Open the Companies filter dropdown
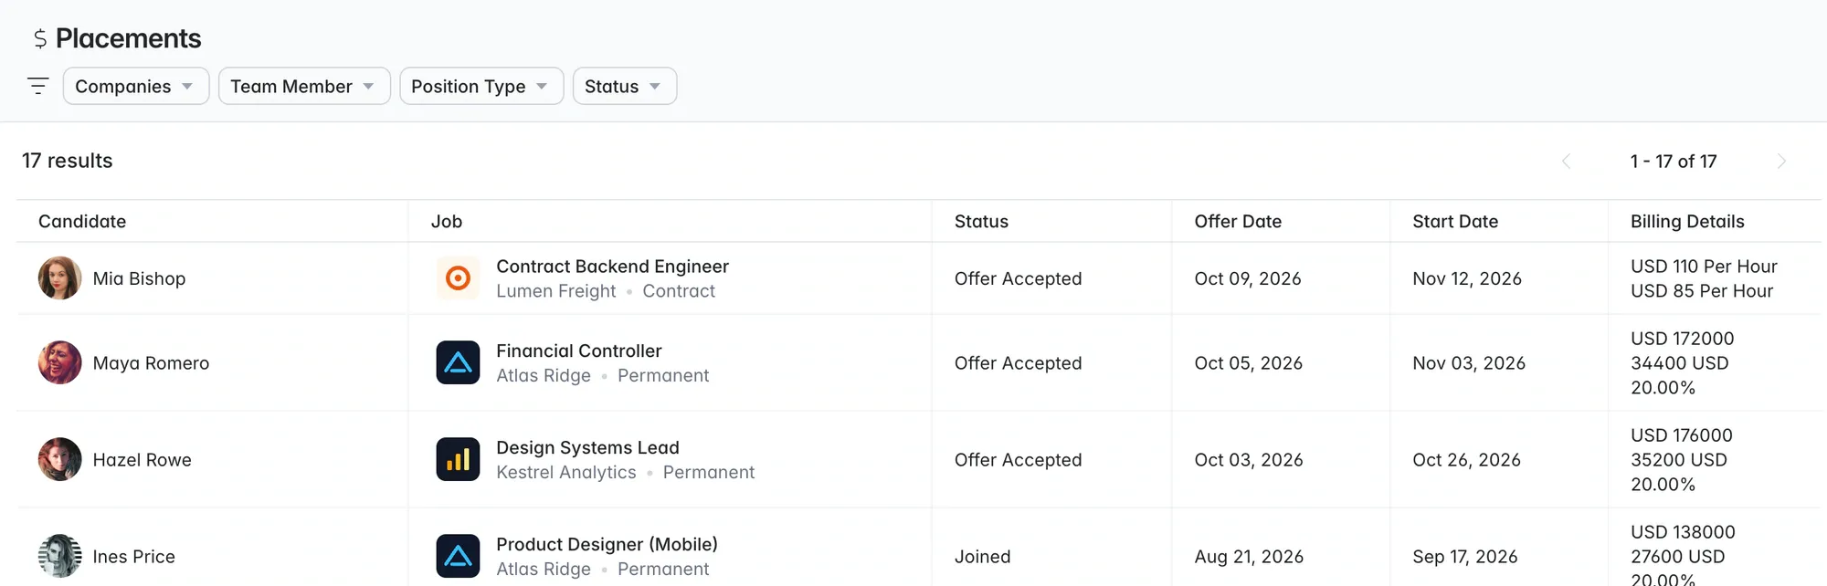 [136, 86]
